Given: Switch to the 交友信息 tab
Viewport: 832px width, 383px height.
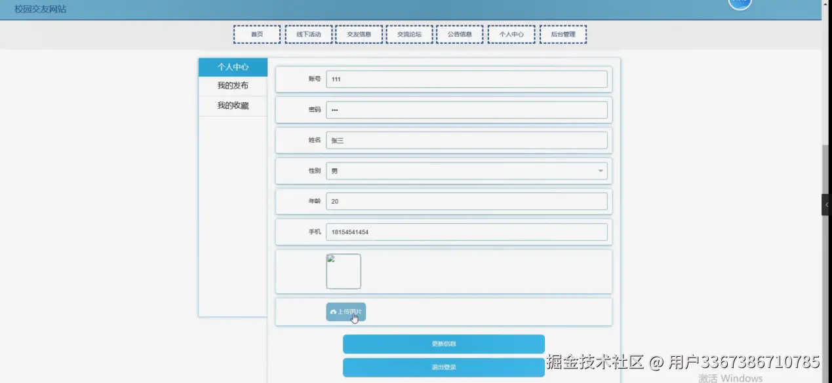Looking at the screenshot, I should [359, 33].
